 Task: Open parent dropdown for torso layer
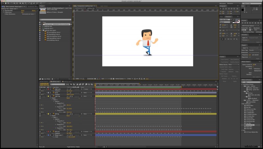pos(87,93)
